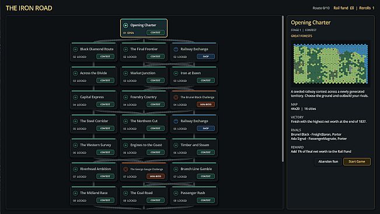Click the Market Junction title text
The height and width of the screenshot is (214, 380).
coord(143,73)
